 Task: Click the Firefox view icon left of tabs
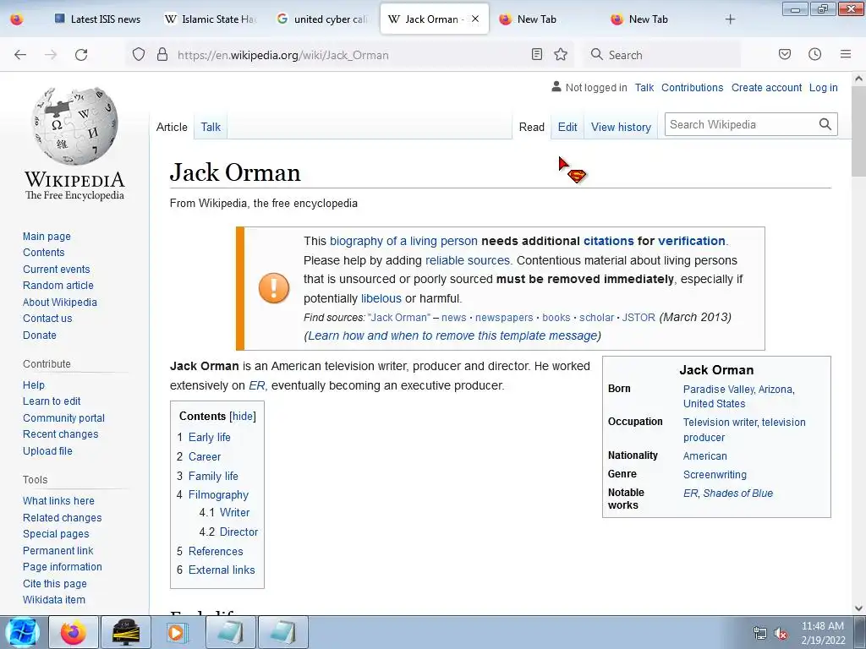(x=17, y=19)
